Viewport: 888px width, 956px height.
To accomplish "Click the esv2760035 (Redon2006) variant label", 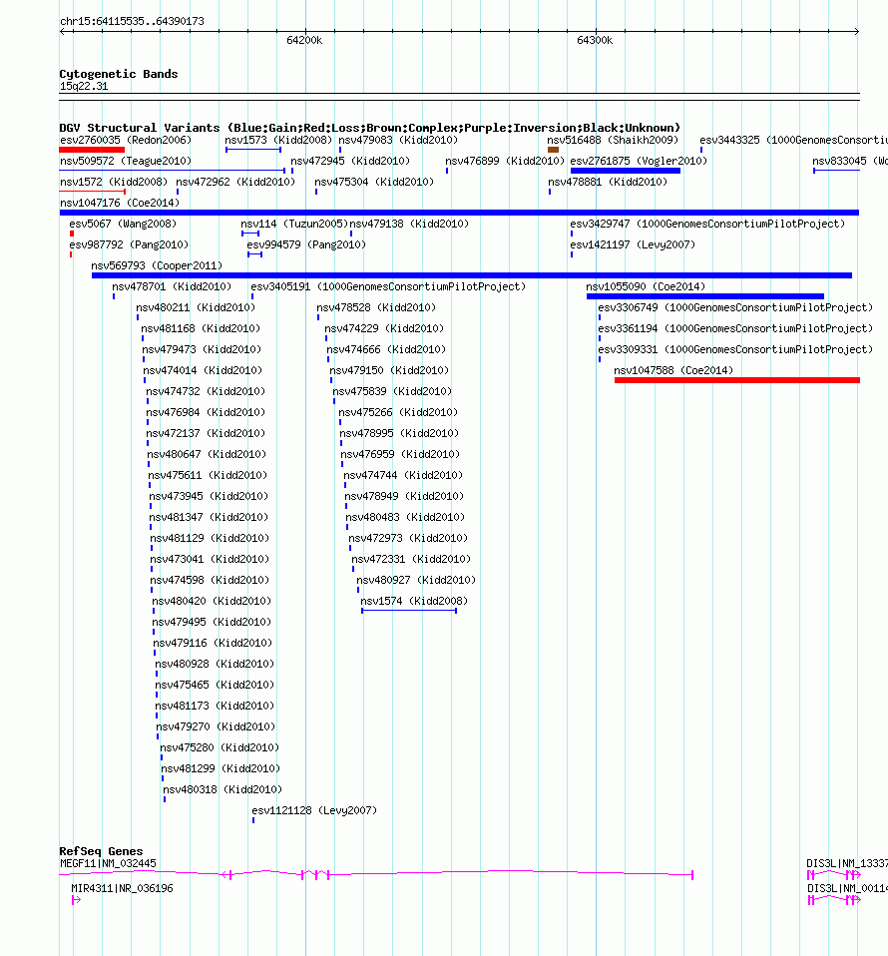I will point(126,141).
